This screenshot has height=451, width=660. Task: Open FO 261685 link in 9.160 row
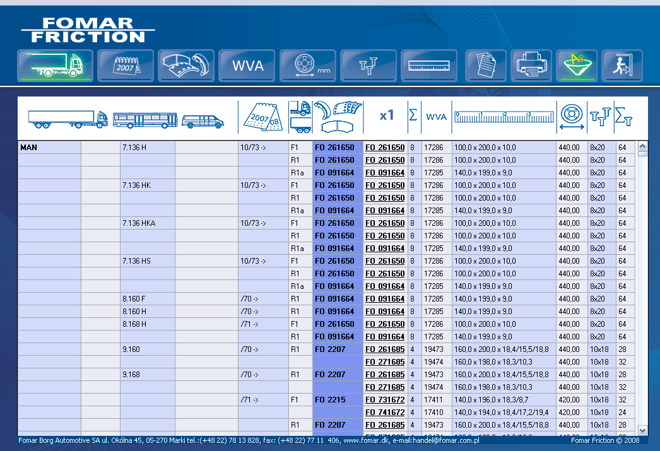click(385, 349)
